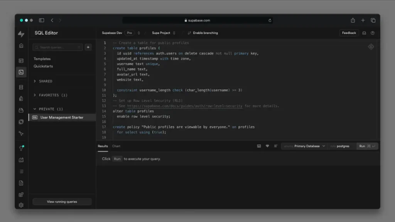Switch to the Chart tab
This screenshot has height=222, width=395.
click(116, 146)
